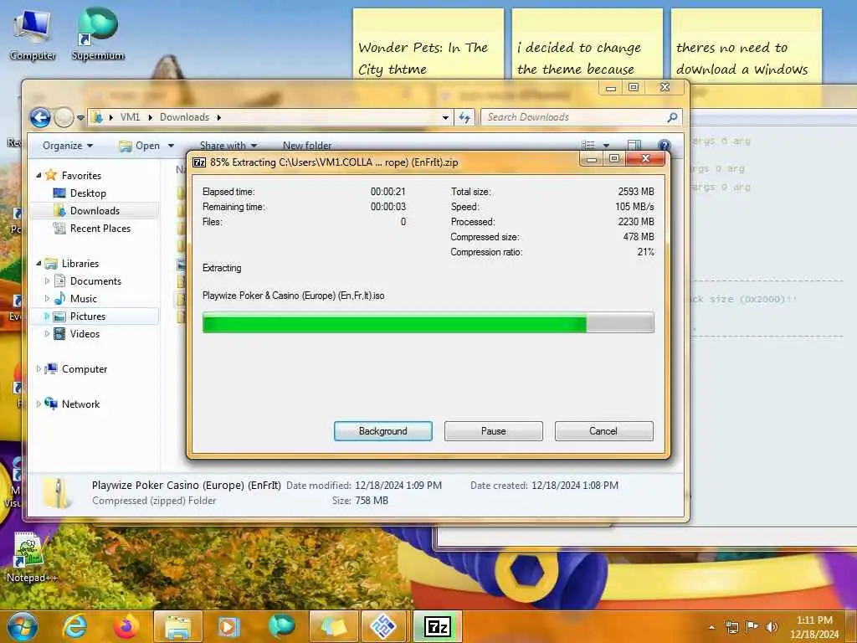
Task: Launch Internet Explorer from taskbar
Action: click(x=74, y=626)
